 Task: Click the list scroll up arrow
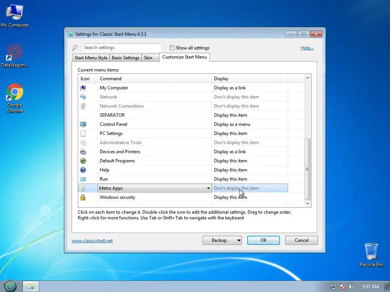[308, 78]
